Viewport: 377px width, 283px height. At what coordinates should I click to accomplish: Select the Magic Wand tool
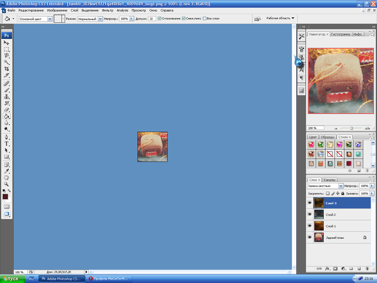click(x=6, y=63)
